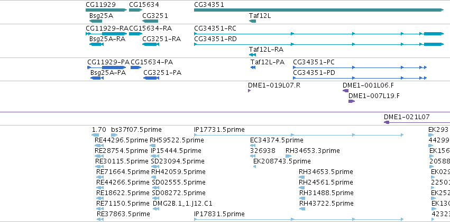The height and width of the screenshot is (222, 450).
Task: Click the RH34653.3prime EST glyph
Action: click(x=288, y=156)
